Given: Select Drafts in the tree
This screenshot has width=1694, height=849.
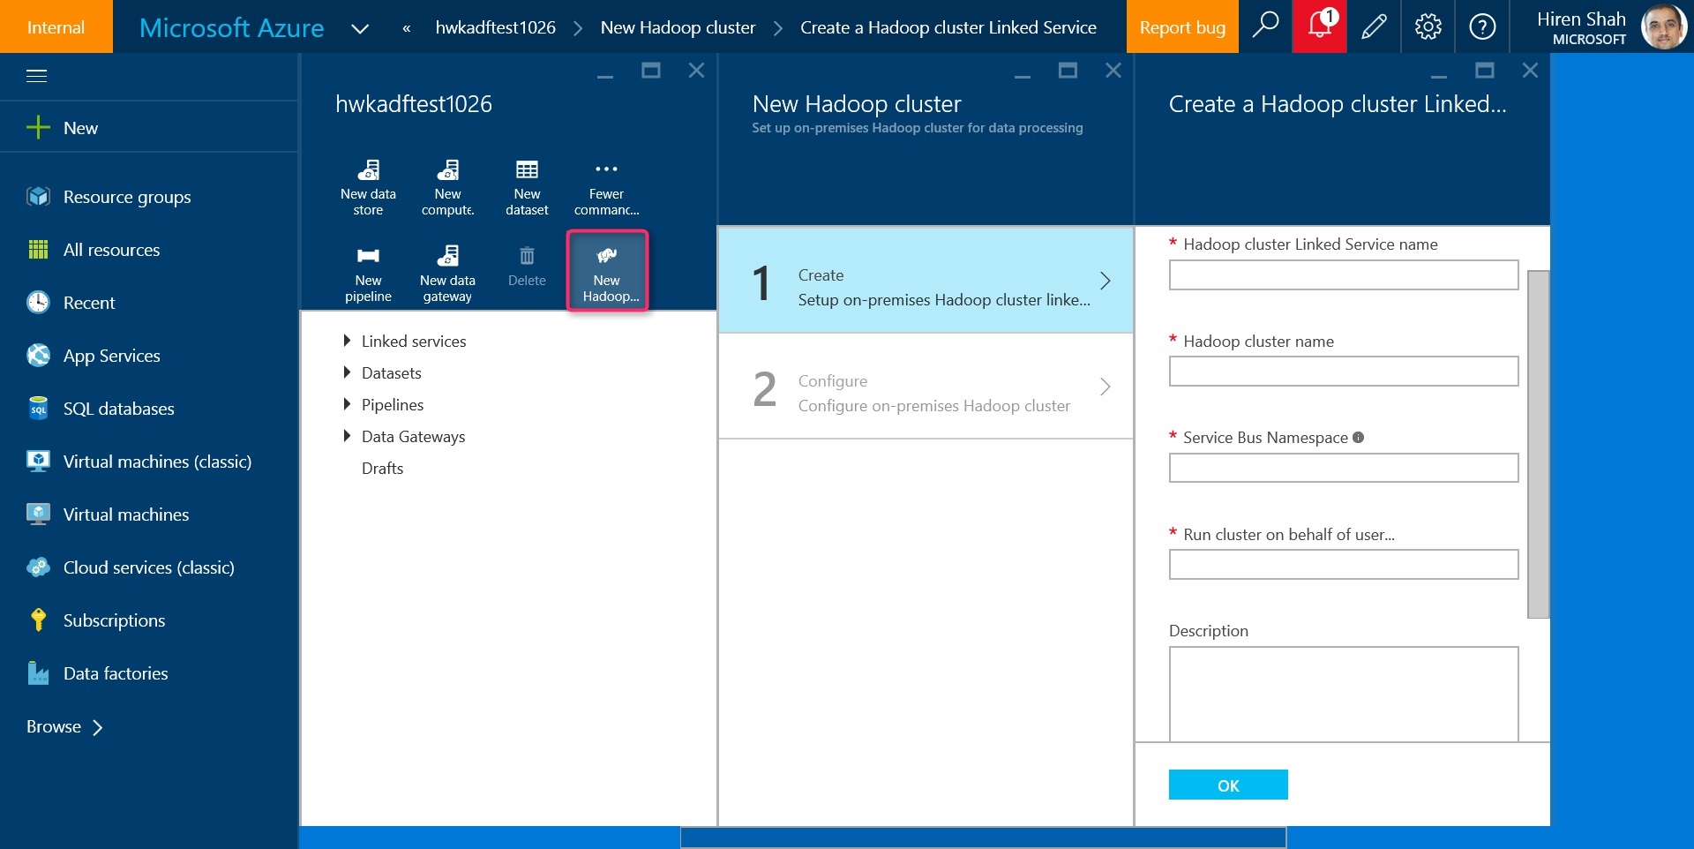Looking at the screenshot, I should point(382,469).
